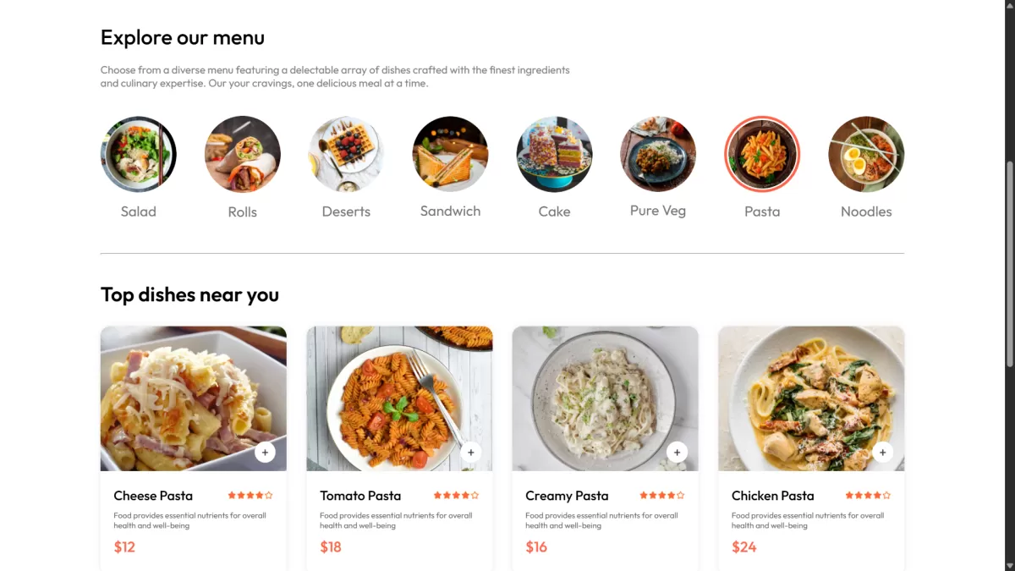The image size is (1015, 571).
Task: Select the Sandwich category icon
Action: pos(450,154)
